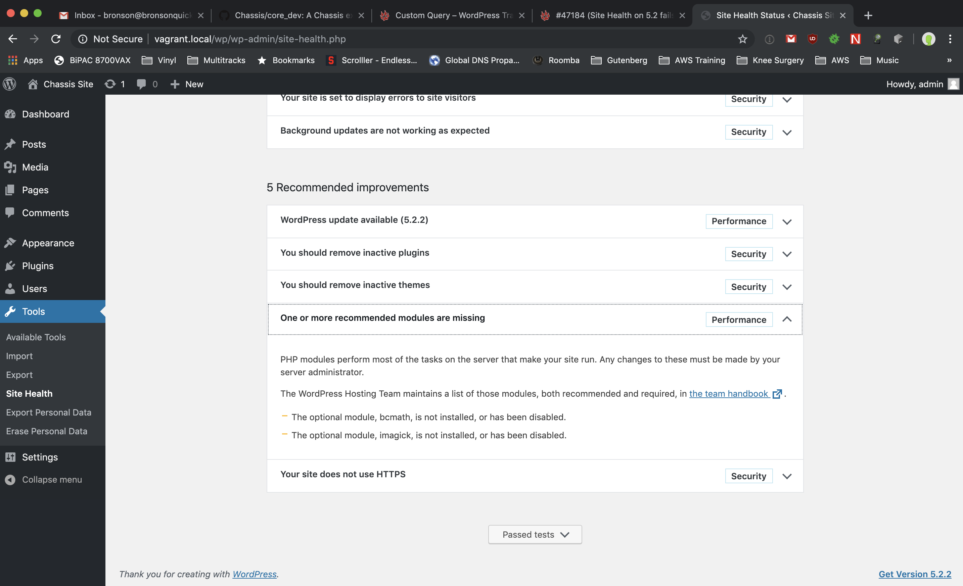
Task: Open Export Personal Data submenu item
Action: [48, 412]
